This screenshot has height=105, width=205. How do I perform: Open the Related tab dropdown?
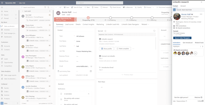point(145,24)
